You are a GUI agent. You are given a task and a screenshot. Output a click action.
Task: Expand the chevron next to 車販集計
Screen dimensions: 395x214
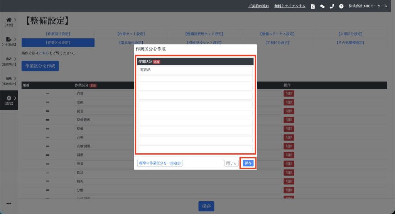[x=15, y=78]
